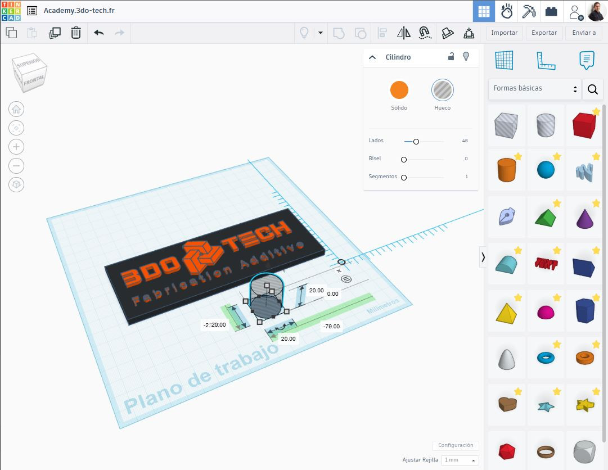The height and width of the screenshot is (470, 608).
Task: Pick the red box shape
Action: click(584, 125)
